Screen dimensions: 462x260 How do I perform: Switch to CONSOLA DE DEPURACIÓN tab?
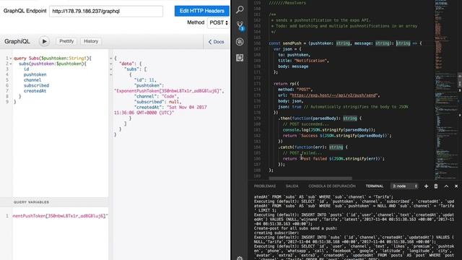coord(332,186)
